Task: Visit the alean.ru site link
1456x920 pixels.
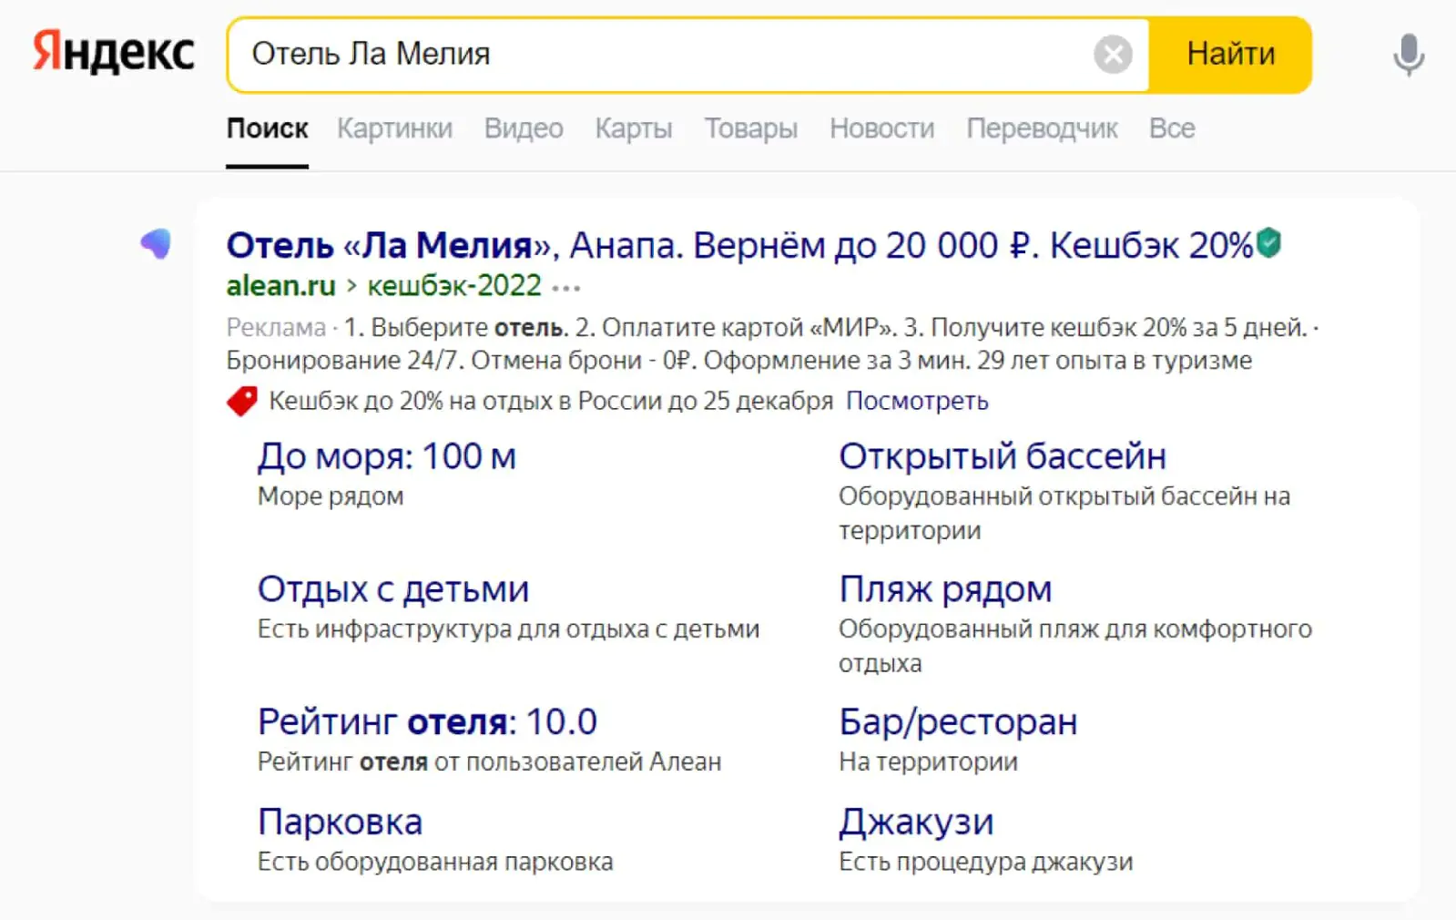Action: click(x=280, y=286)
